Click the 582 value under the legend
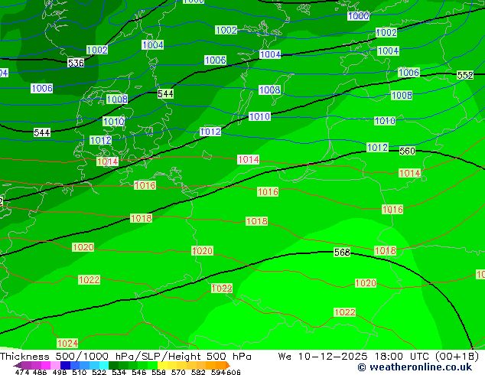Viewport: 485px width, 375px height. (198, 372)
